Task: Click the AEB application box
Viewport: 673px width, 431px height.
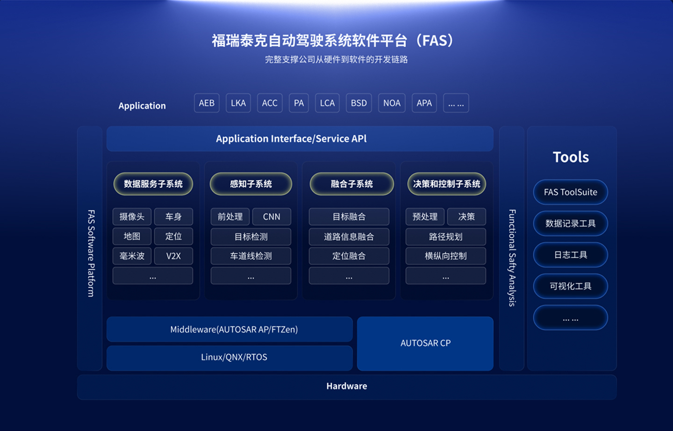Action: click(x=207, y=103)
